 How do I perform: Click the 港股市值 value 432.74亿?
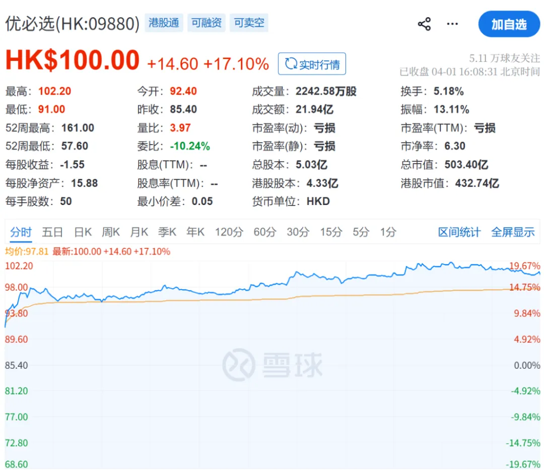click(x=477, y=183)
